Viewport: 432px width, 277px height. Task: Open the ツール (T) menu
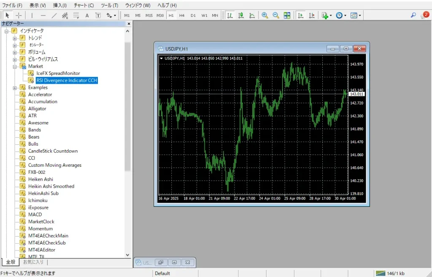(x=109, y=5)
